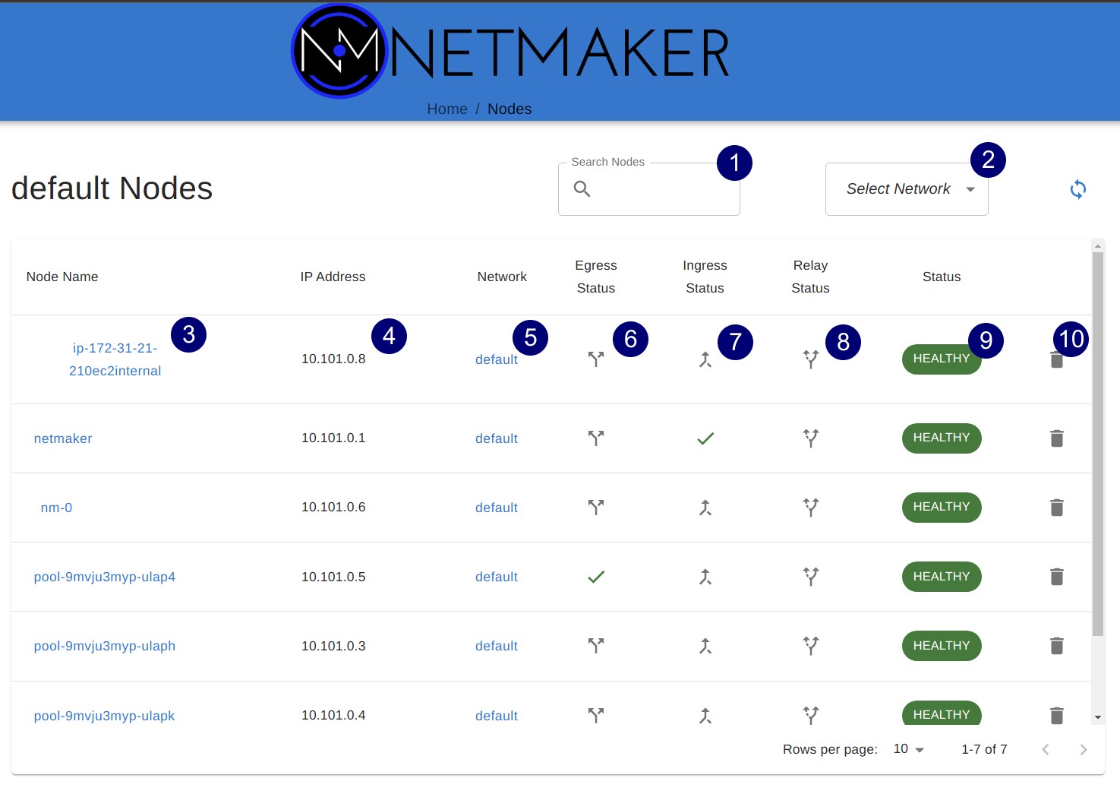Click the next page chevron arrow

click(1083, 750)
